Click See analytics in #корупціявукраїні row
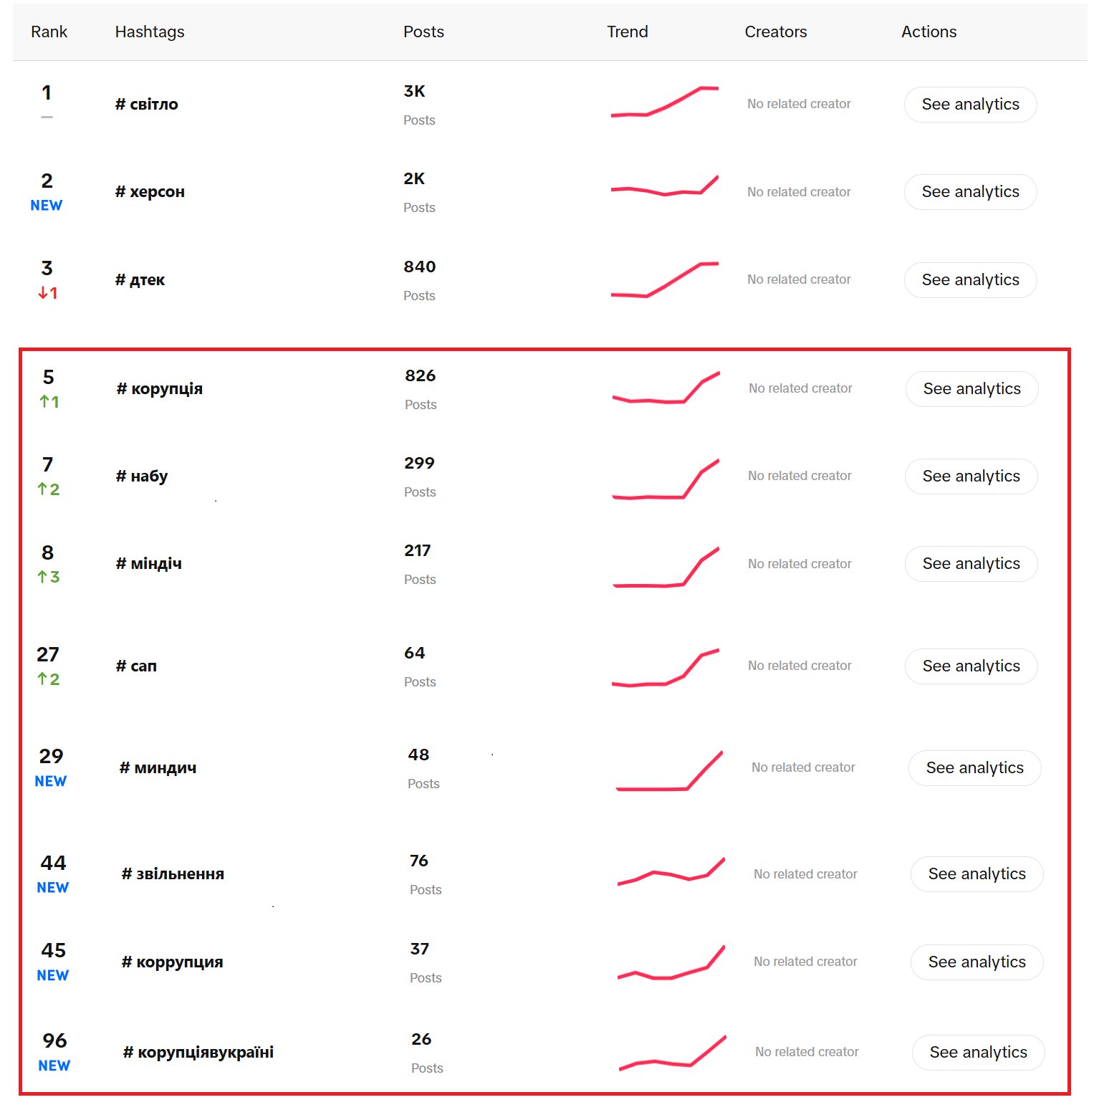This screenshot has width=1094, height=1120. click(x=977, y=1053)
